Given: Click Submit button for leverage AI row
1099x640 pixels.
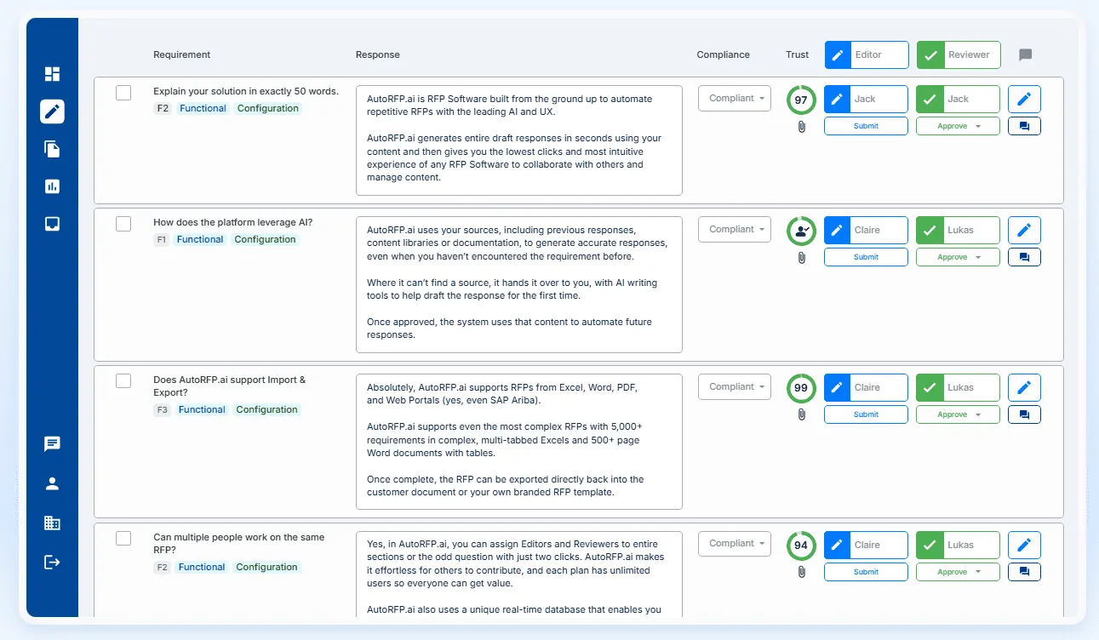Looking at the screenshot, I should pyautogui.click(x=866, y=257).
